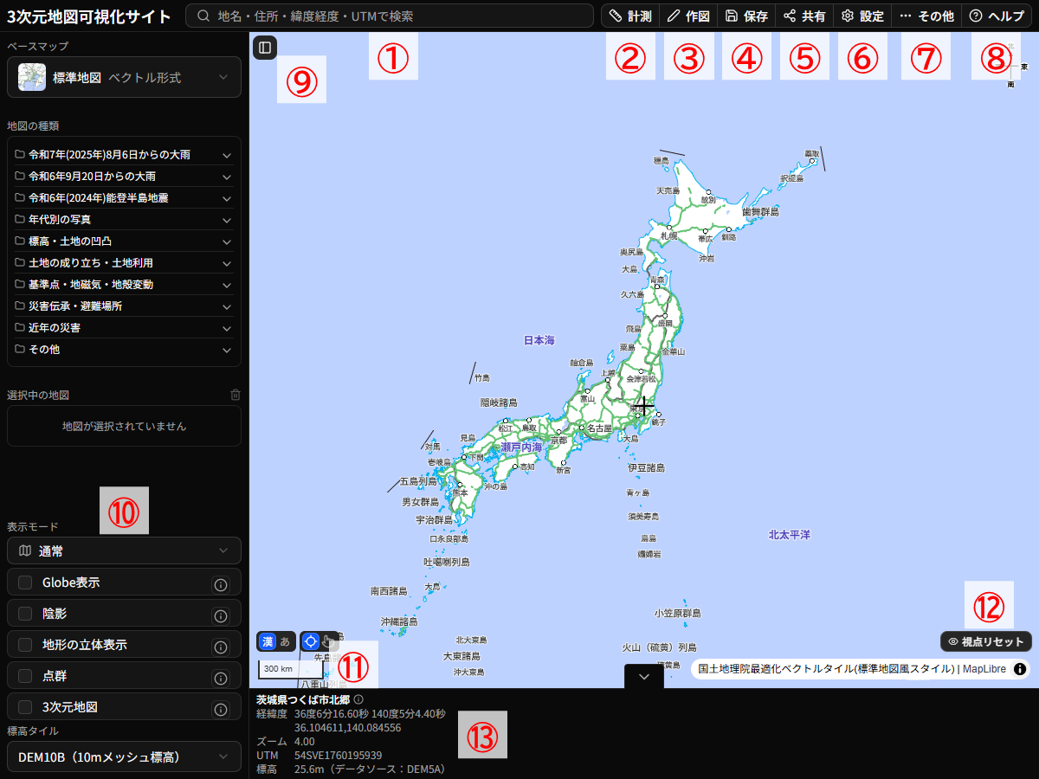Viewport: 1039px width, 779px height.
Task: Click the 視点リセット button
Action: [x=986, y=641]
